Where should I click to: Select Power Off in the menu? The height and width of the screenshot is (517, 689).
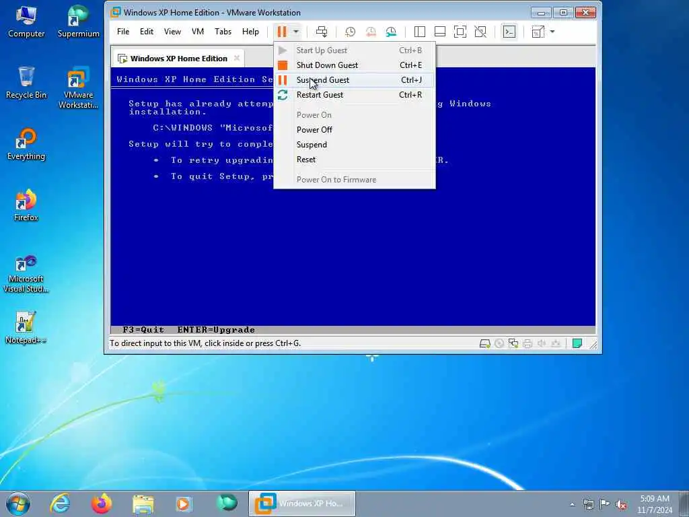click(354, 130)
